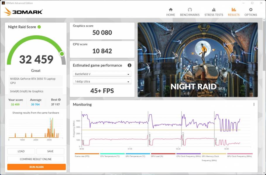Toggle the pink GPU Clock Frequency legend
Screen dimensions: 266x175
(240, 155)
